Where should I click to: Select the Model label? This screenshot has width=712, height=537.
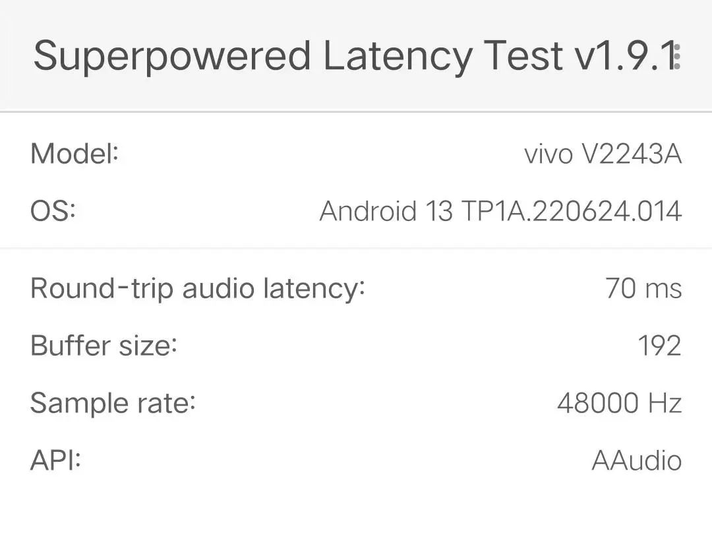[74, 154]
